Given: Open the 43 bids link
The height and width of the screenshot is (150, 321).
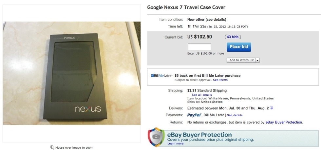Looking at the screenshot, I should point(233,37).
